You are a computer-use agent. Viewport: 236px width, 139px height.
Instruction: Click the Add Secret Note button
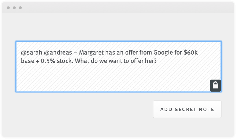187,109
